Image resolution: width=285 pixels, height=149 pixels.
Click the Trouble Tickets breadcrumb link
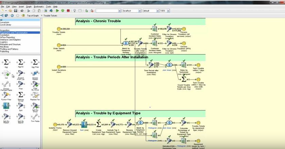[50, 16]
